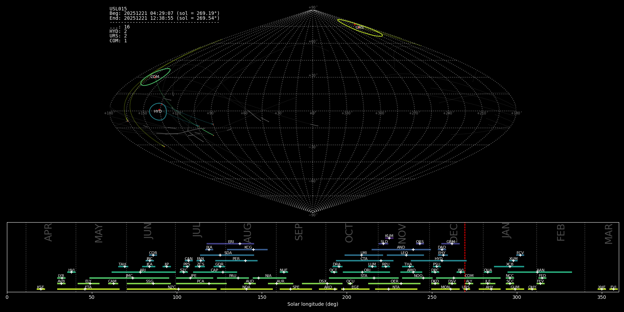Click the 200 tick on solar longitude axis
This screenshot has width=624, height=312.
347,297
